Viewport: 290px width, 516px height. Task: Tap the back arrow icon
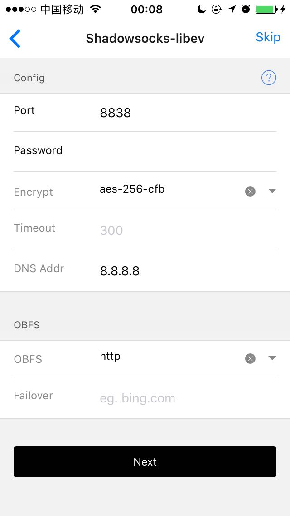pyautogui.click(x=15, y=38)
